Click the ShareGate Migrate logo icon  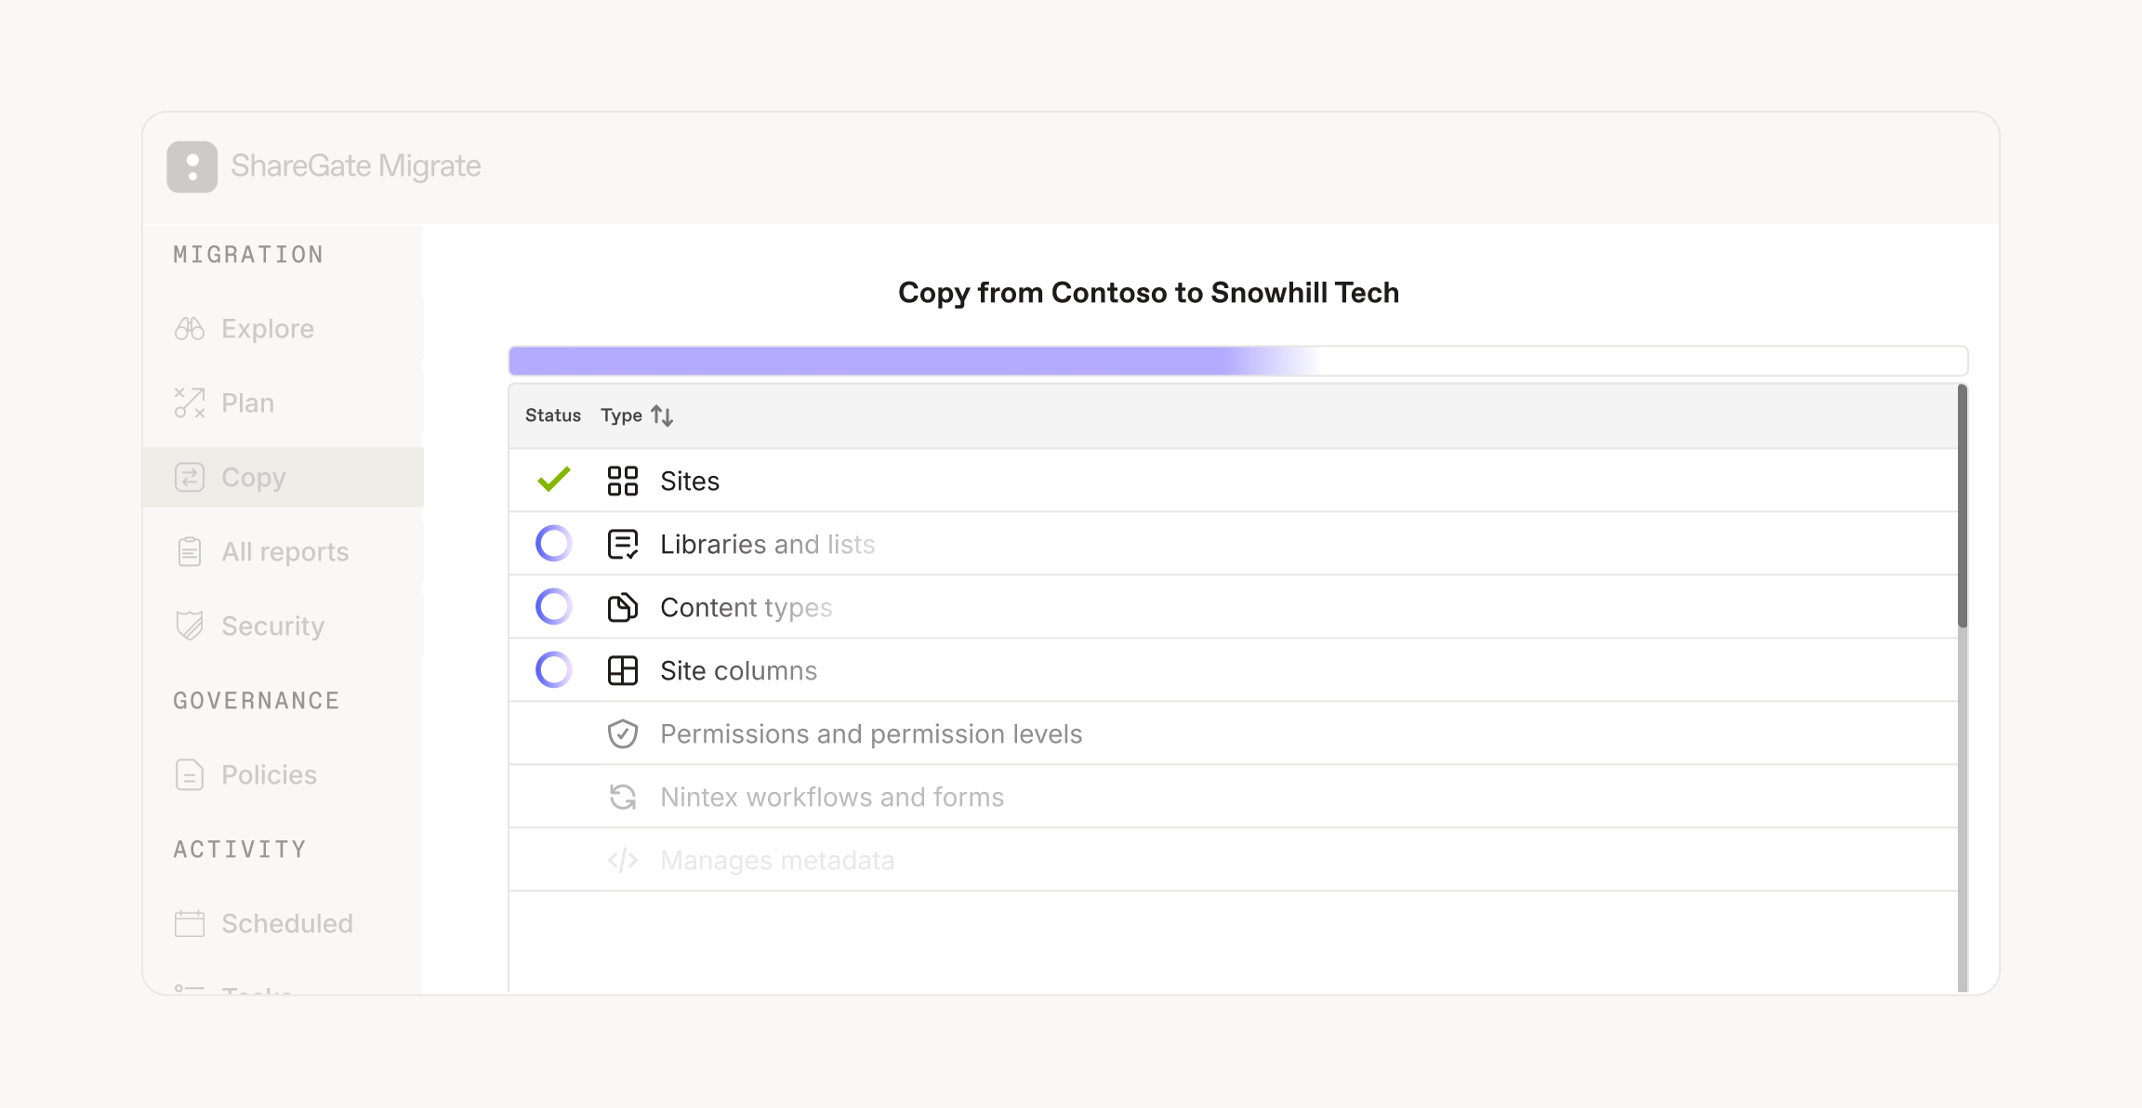click(192, 167)
